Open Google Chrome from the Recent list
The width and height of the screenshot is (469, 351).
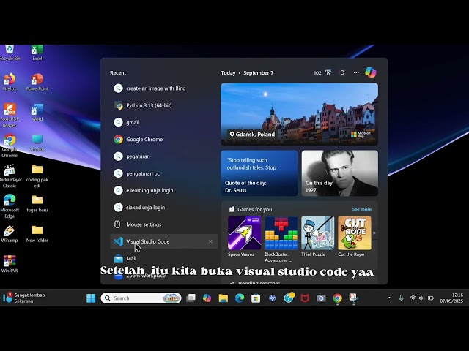pyautogui.click(x=163, y=140)
